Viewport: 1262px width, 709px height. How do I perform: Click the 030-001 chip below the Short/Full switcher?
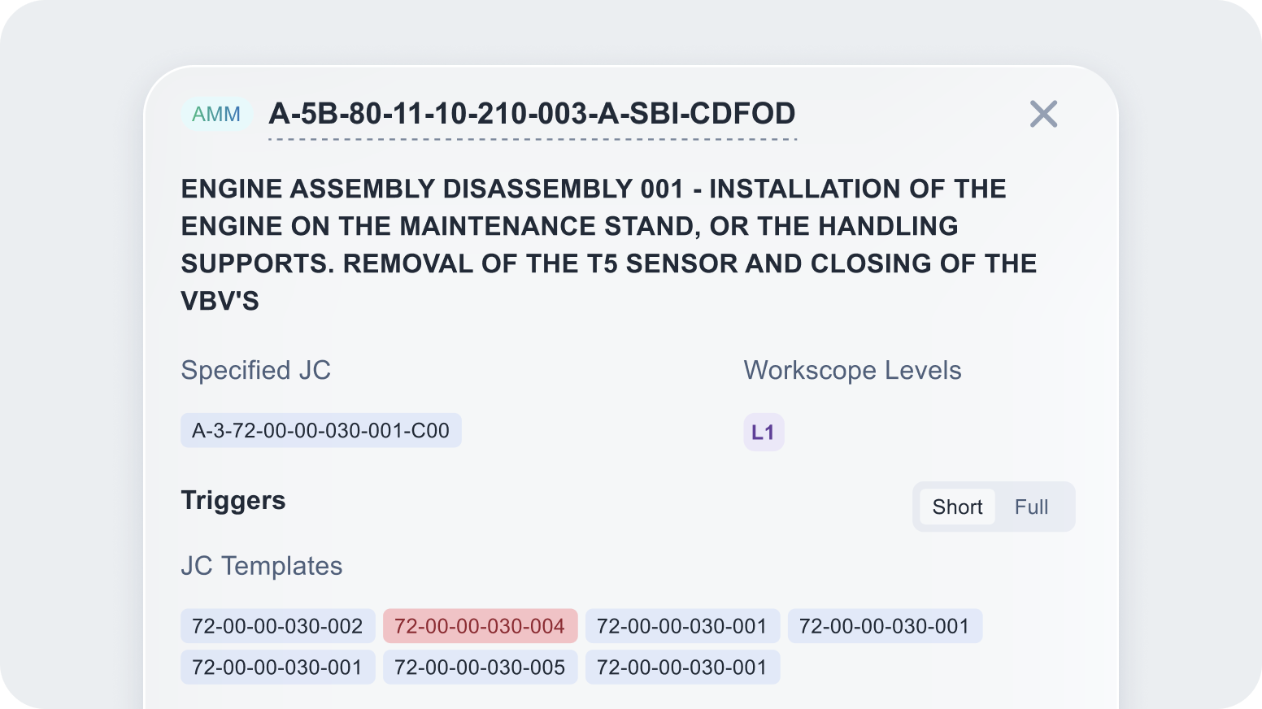click(885, 626)
